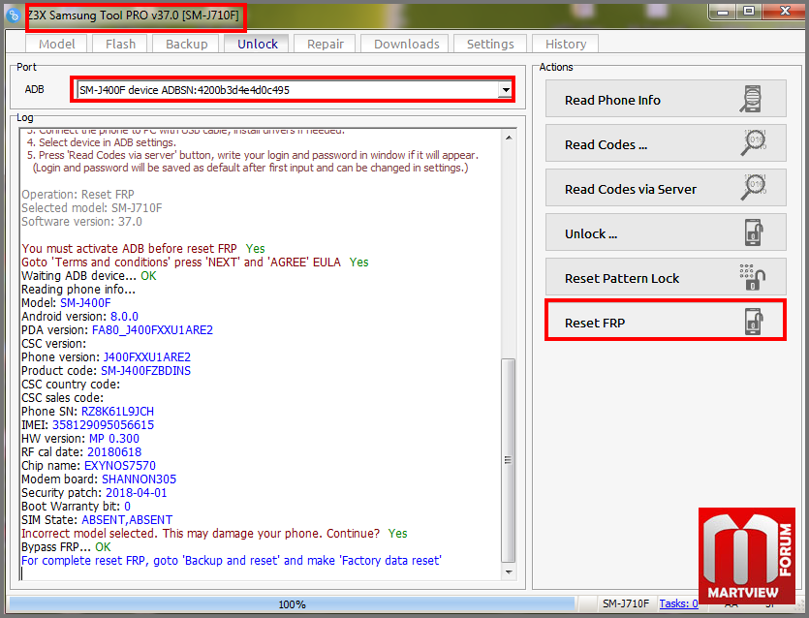
Task: Click the phone scan icon on Read Phone Info
Action: 751,99
